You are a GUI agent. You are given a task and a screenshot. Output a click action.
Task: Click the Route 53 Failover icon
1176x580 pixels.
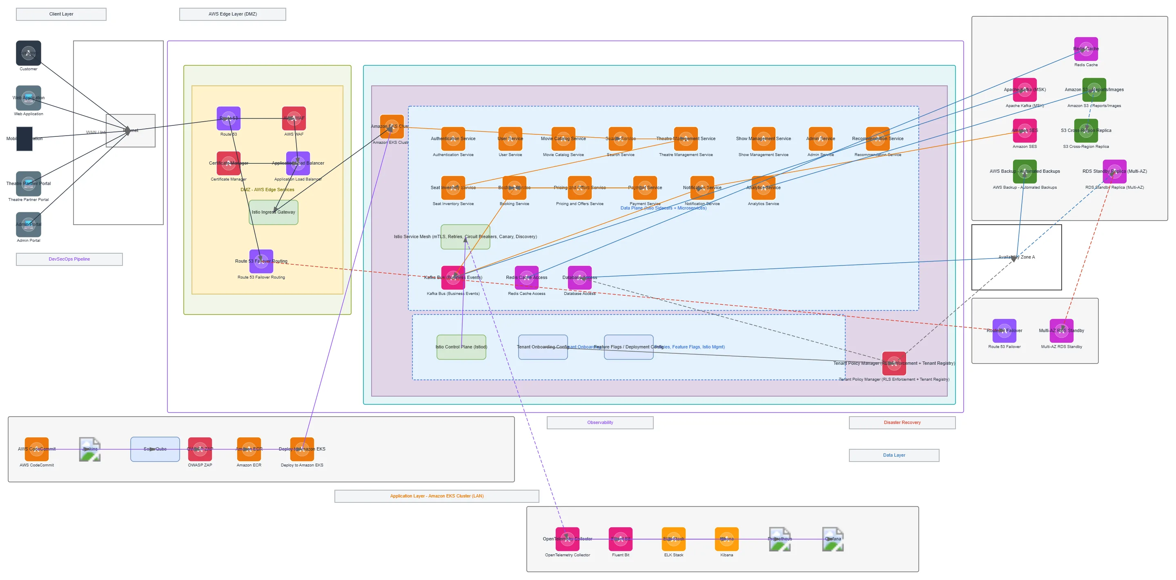pyautogui.click(x=1004, y=331)
